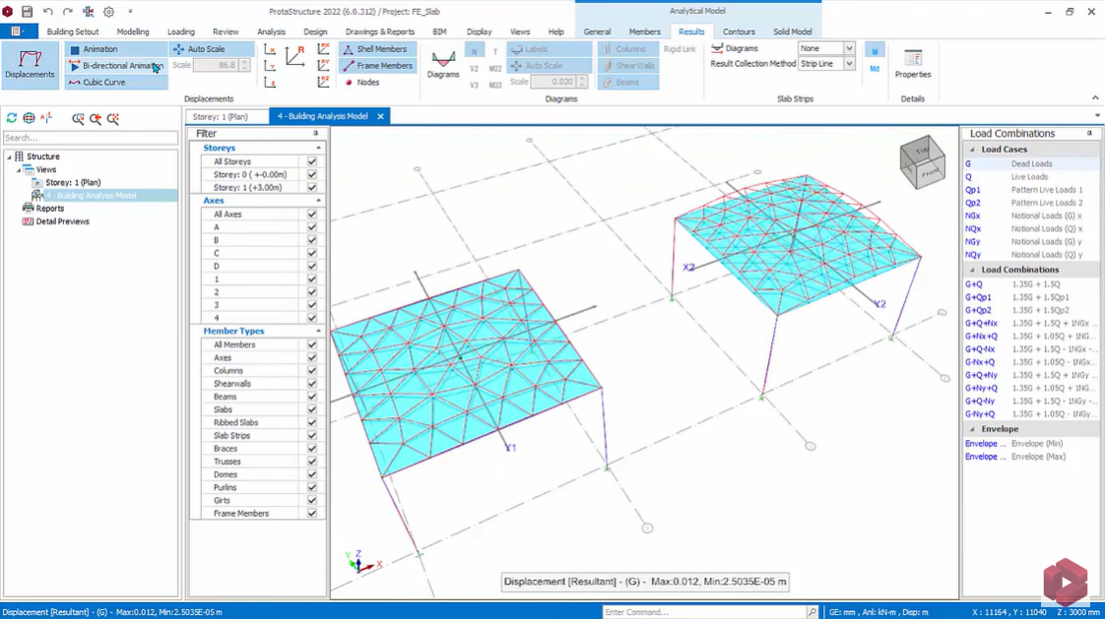Collapse the Load Combinations group
1105x619 pixels.
972,270
